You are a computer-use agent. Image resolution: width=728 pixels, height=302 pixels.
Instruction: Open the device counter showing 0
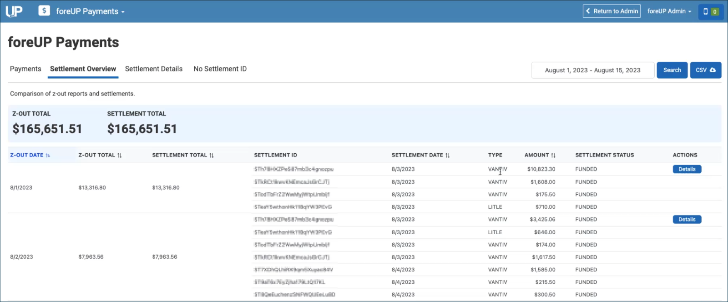tap(711, 11)
